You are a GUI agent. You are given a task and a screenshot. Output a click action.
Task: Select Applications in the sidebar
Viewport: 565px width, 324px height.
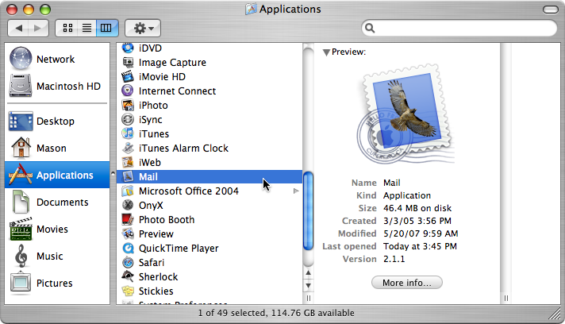click(x=57, y=175)
